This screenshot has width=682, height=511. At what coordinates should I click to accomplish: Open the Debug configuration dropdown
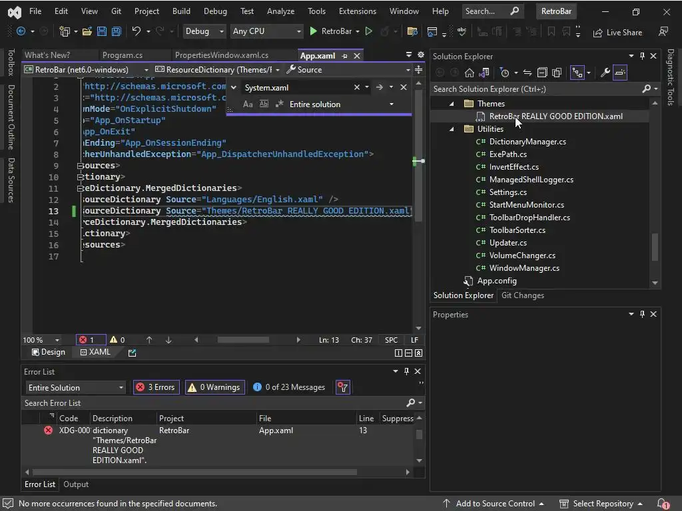click(x=204, y=31)
